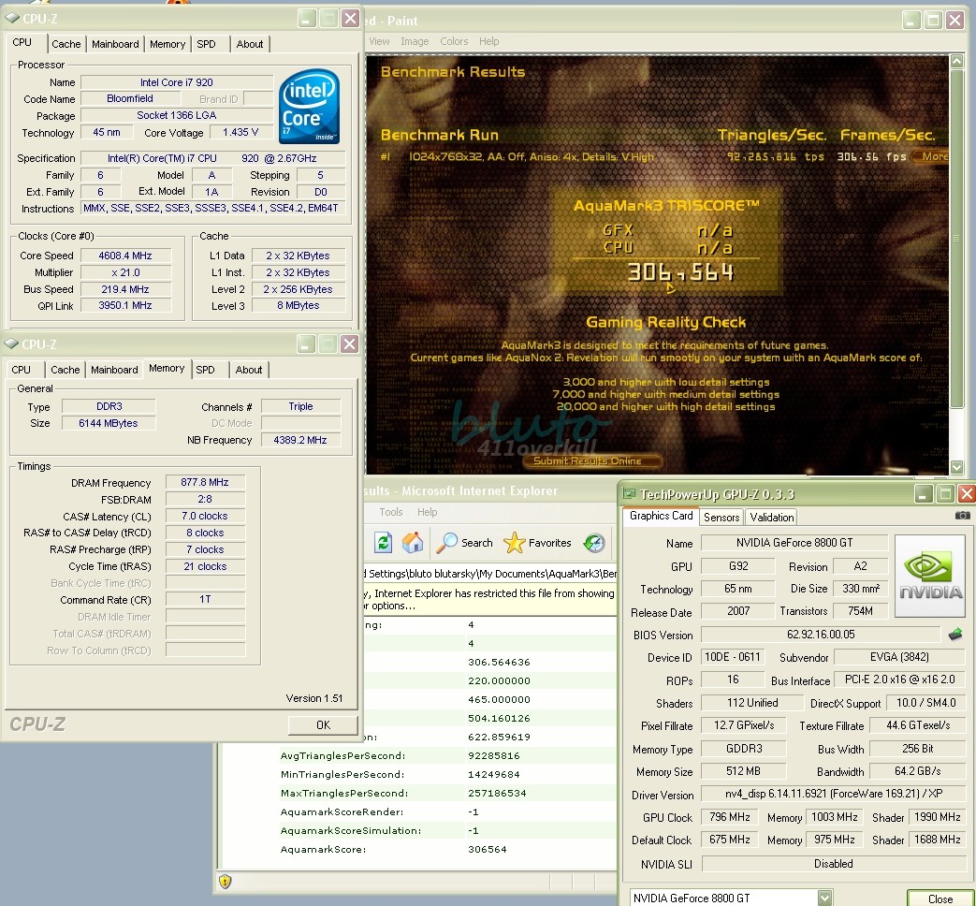Click the GPU-Z screenshot camera icon
This screenshot has width=976, height=906.
click(962, 515)
